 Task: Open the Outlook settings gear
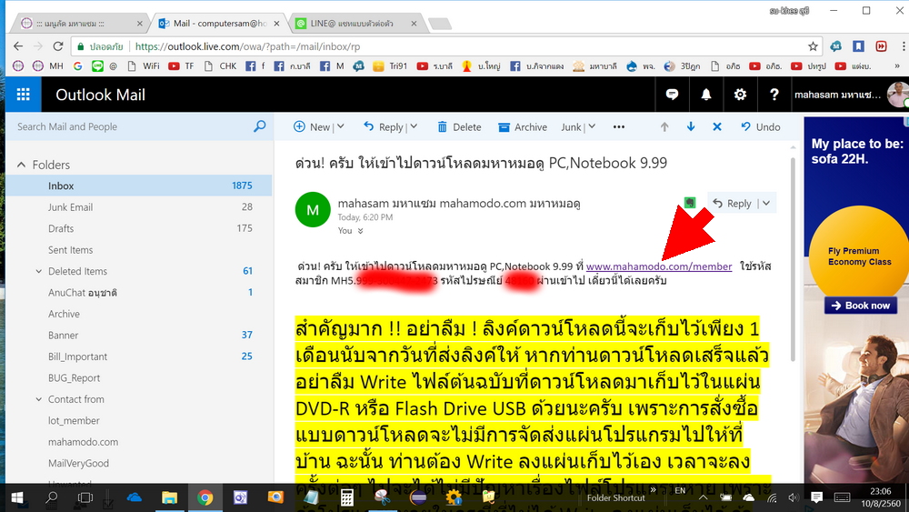740,95
